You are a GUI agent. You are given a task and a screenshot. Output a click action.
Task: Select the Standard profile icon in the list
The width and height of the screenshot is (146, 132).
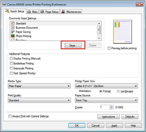(13, 23)
